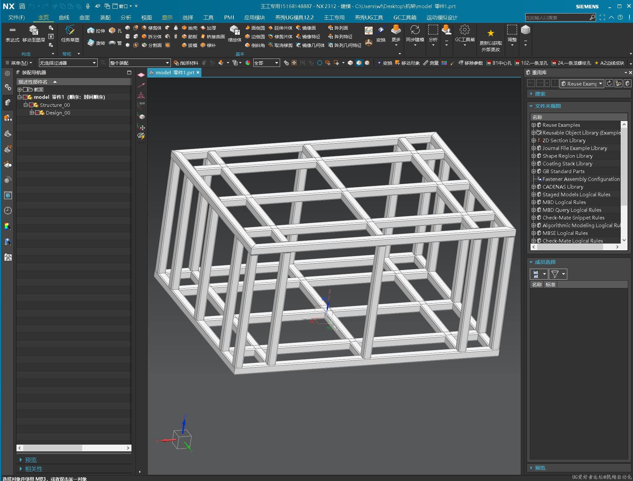Click the B1中心孔 shortcut button
The image size is (633, 481).
pos(499,63)
